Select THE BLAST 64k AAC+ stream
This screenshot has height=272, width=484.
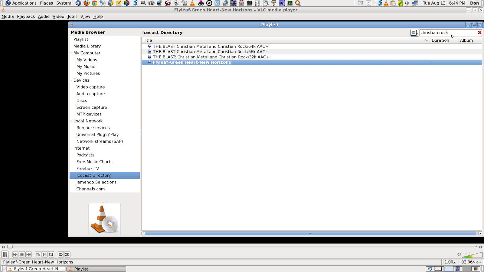coord(312,47)
